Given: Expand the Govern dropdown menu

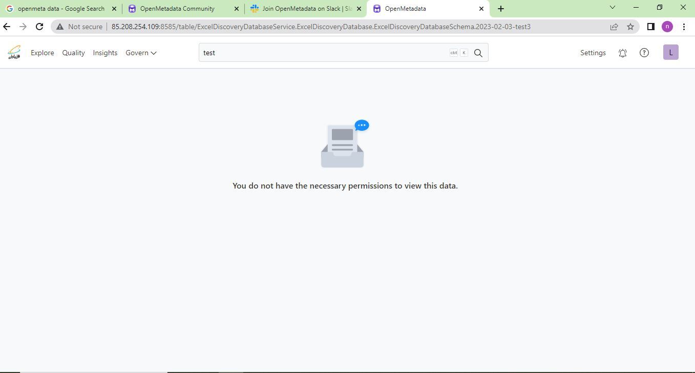Looking at the screenshot, I should point(141,53).
